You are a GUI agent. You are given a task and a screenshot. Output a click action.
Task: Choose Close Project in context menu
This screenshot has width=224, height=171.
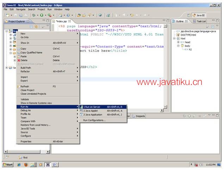pos(48,90)
